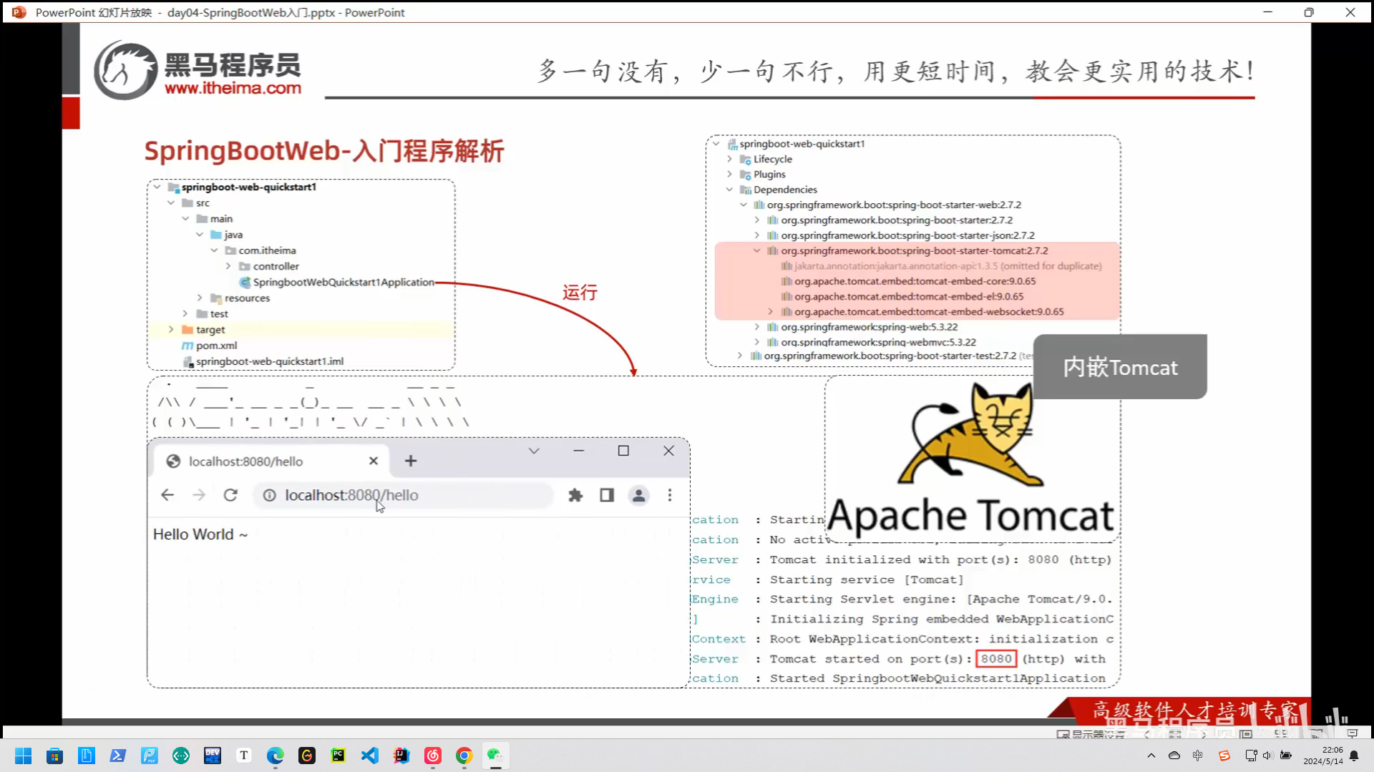Click the site info icon in the address bar
This screenshot has height=772, width=1374.
pyautogui.click(x=269, y=495)
